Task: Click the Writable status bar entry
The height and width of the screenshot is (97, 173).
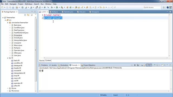Action: pos(103,95)
